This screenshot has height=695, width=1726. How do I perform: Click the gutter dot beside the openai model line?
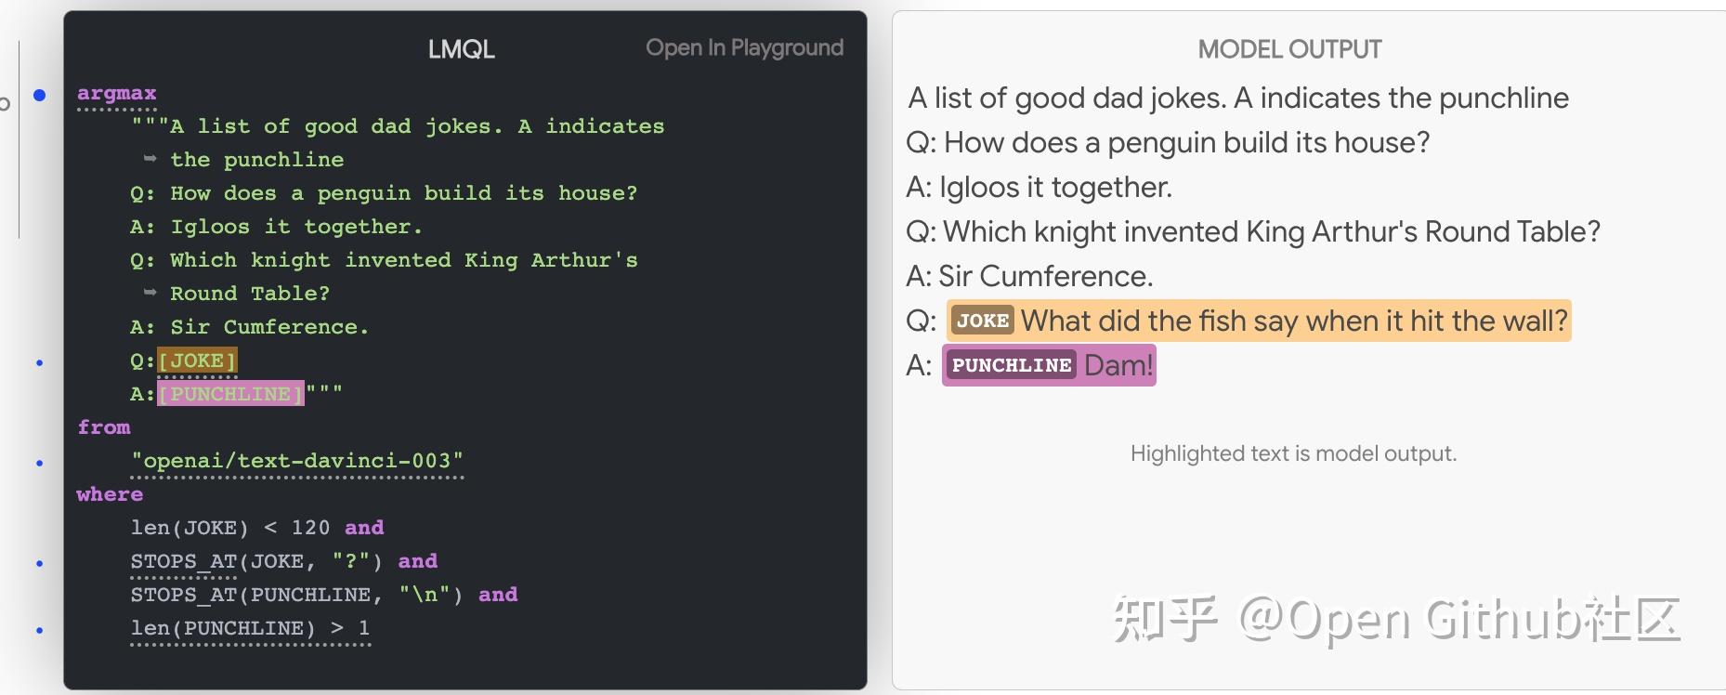click(x=40, y=463)
